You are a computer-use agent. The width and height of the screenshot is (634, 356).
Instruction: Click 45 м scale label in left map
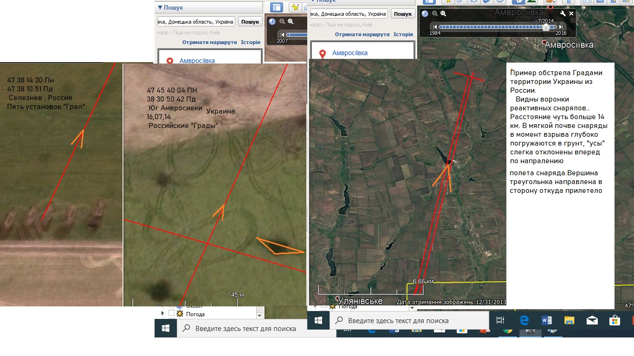click(238, 295)
